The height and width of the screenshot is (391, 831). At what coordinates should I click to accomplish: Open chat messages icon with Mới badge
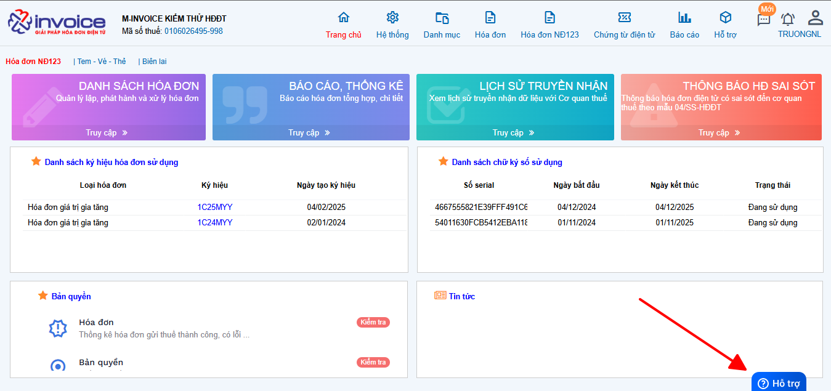click(x=764, y=19)
